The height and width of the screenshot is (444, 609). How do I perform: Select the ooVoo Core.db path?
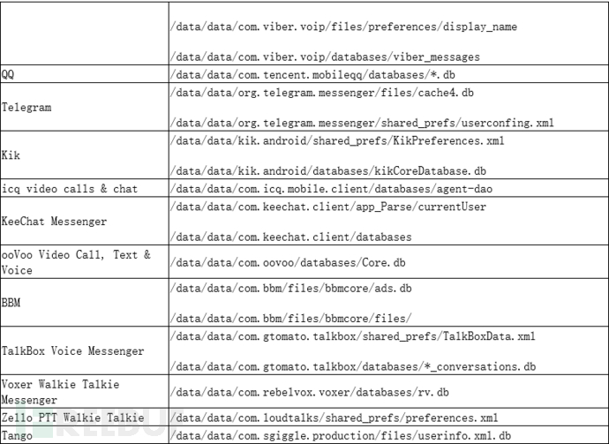pyautogui.click(x=302, y=262)
